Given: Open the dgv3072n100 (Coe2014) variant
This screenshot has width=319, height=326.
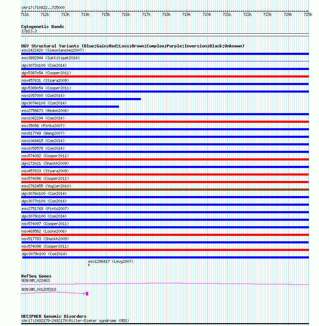Looking at the screenshot, I should (x=44, y=65).
